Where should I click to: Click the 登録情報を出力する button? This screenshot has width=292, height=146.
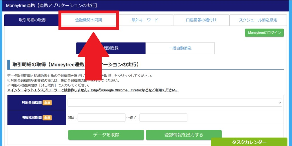[184, 135]
